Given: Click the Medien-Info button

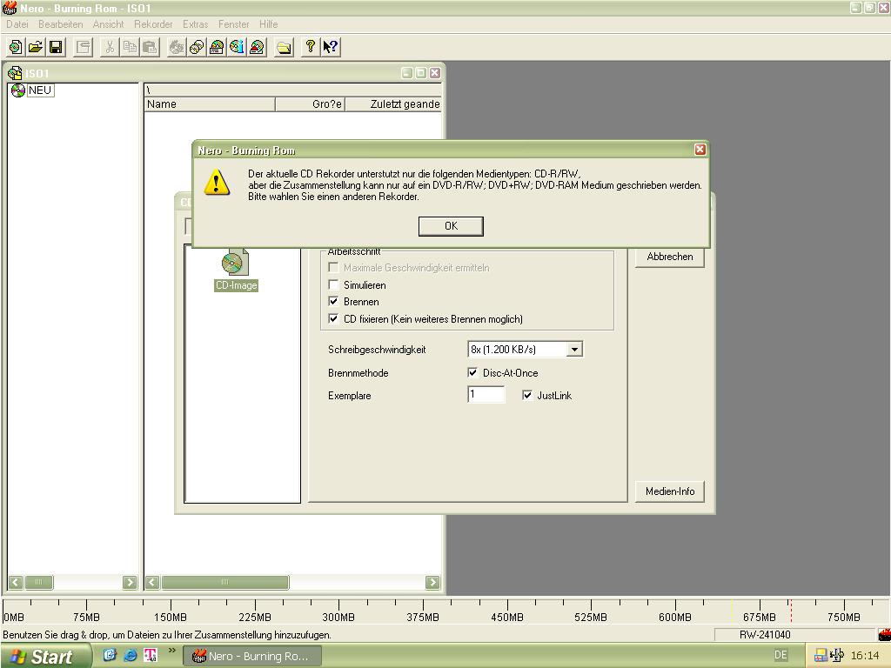Looking at the screenshot, I should pyautogui.click(x=670, y=491).
